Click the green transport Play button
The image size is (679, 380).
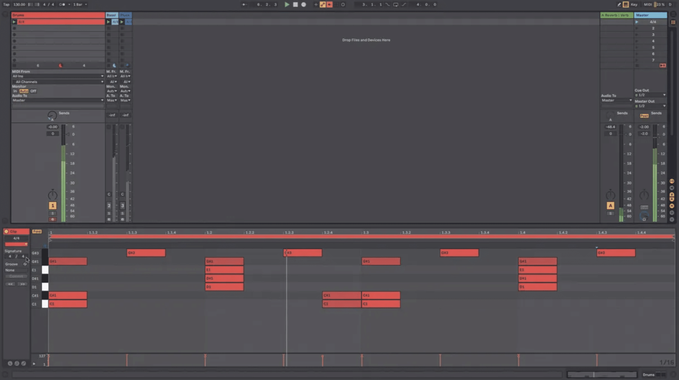pyautogui.click(x=287, y=5)
